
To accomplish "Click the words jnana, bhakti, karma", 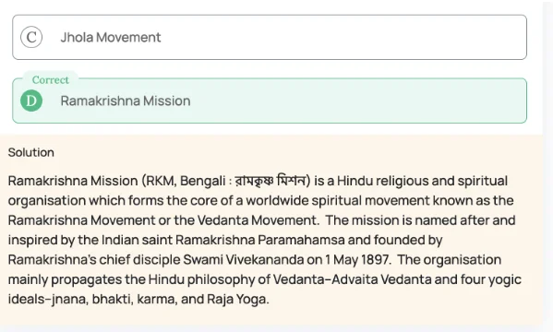I will tap(112, 299).
